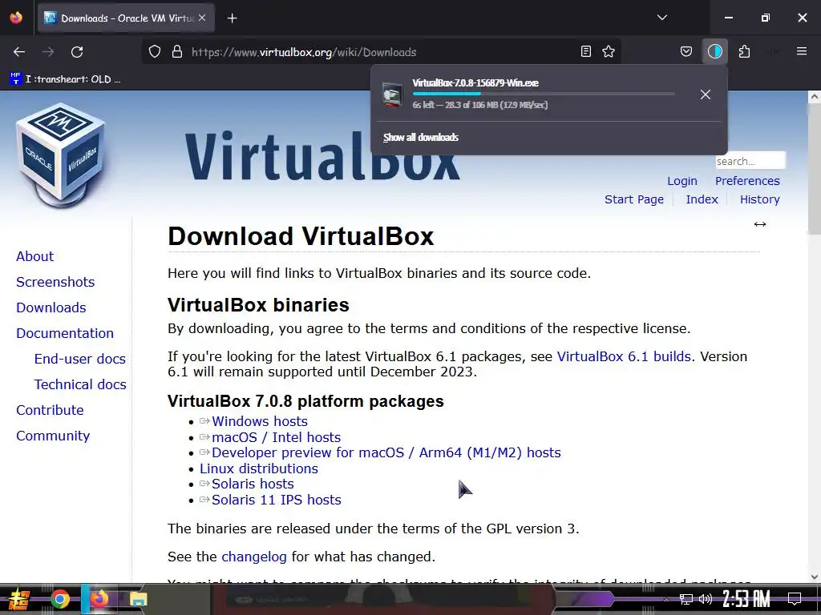Open Community in the sidebar

pos(53,436)
